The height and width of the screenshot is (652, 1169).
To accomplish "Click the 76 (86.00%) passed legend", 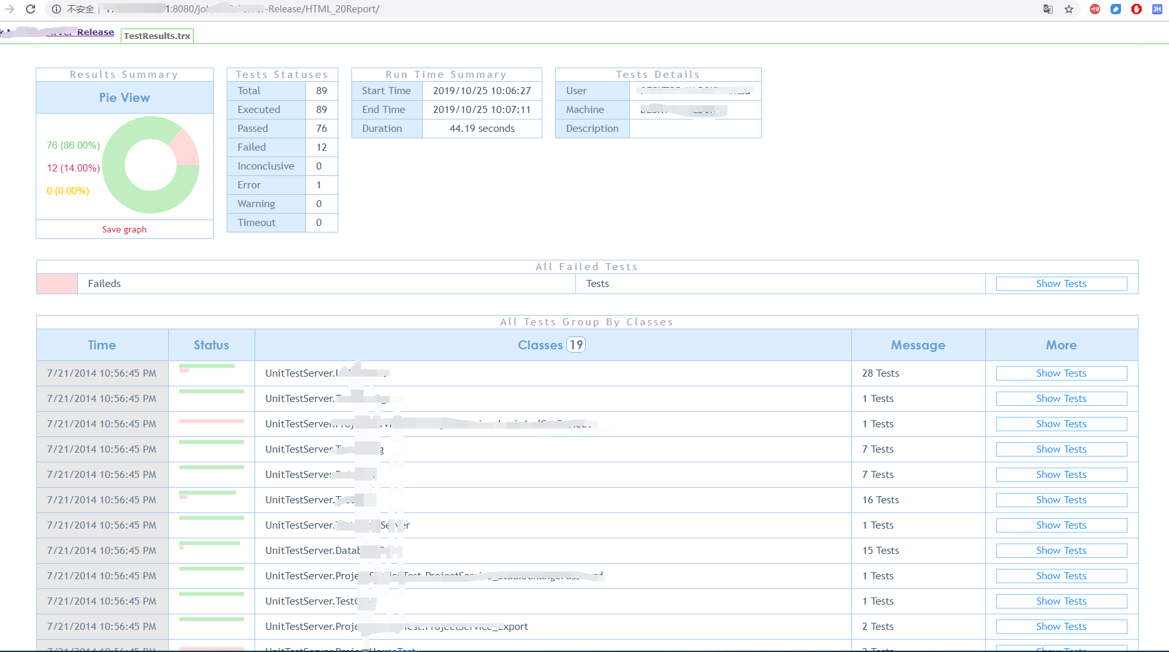I will tap(73, 145).
